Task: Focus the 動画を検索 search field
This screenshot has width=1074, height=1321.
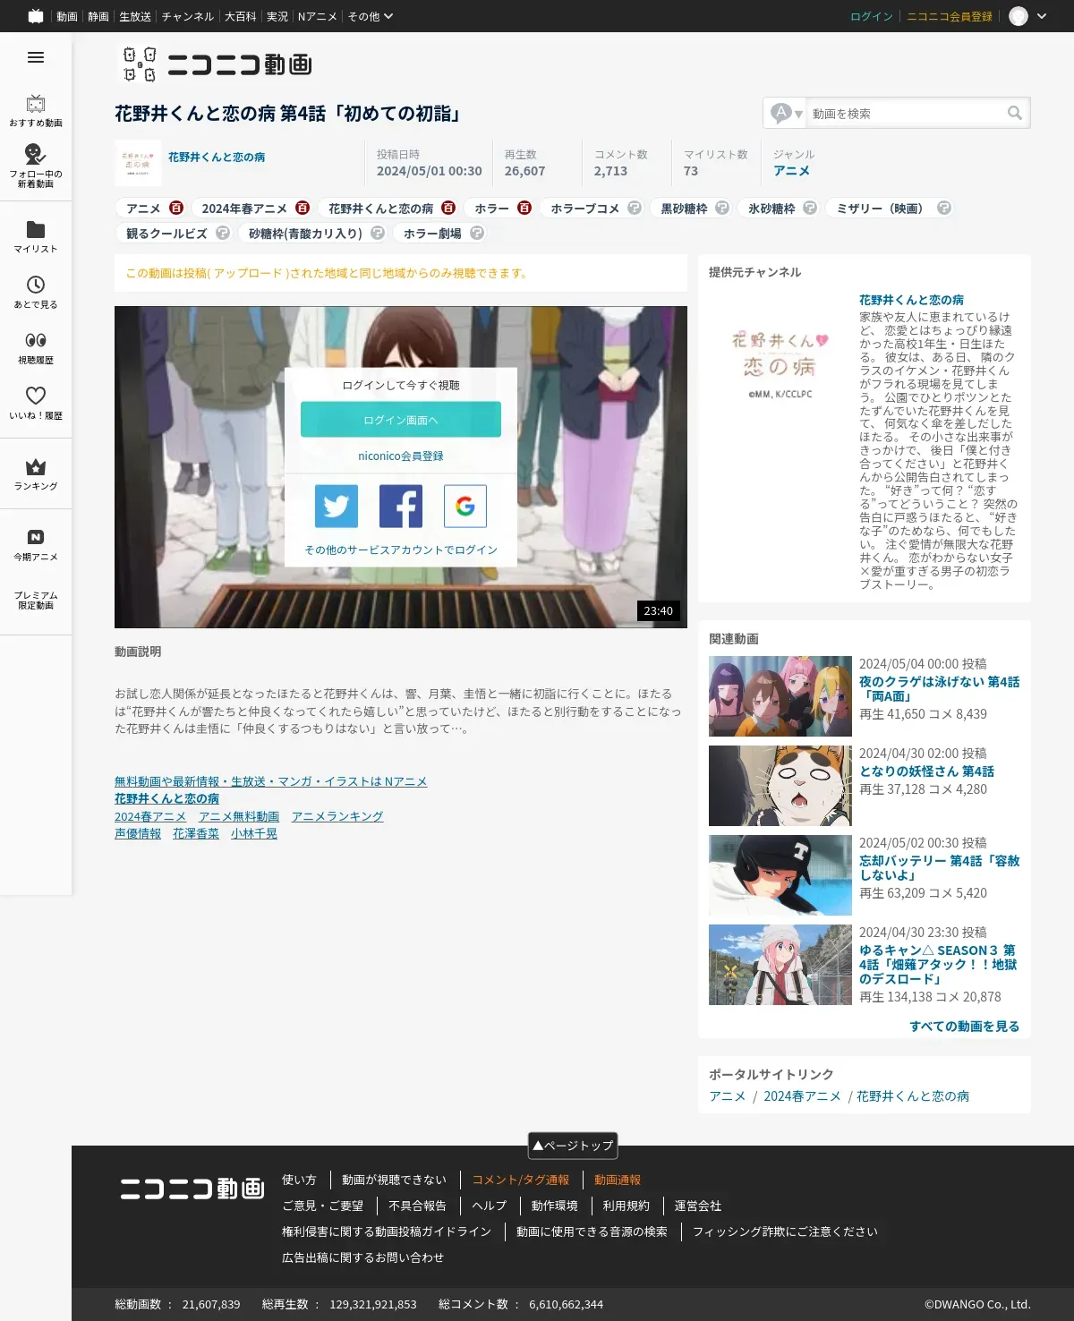Action: coord(905,114)
